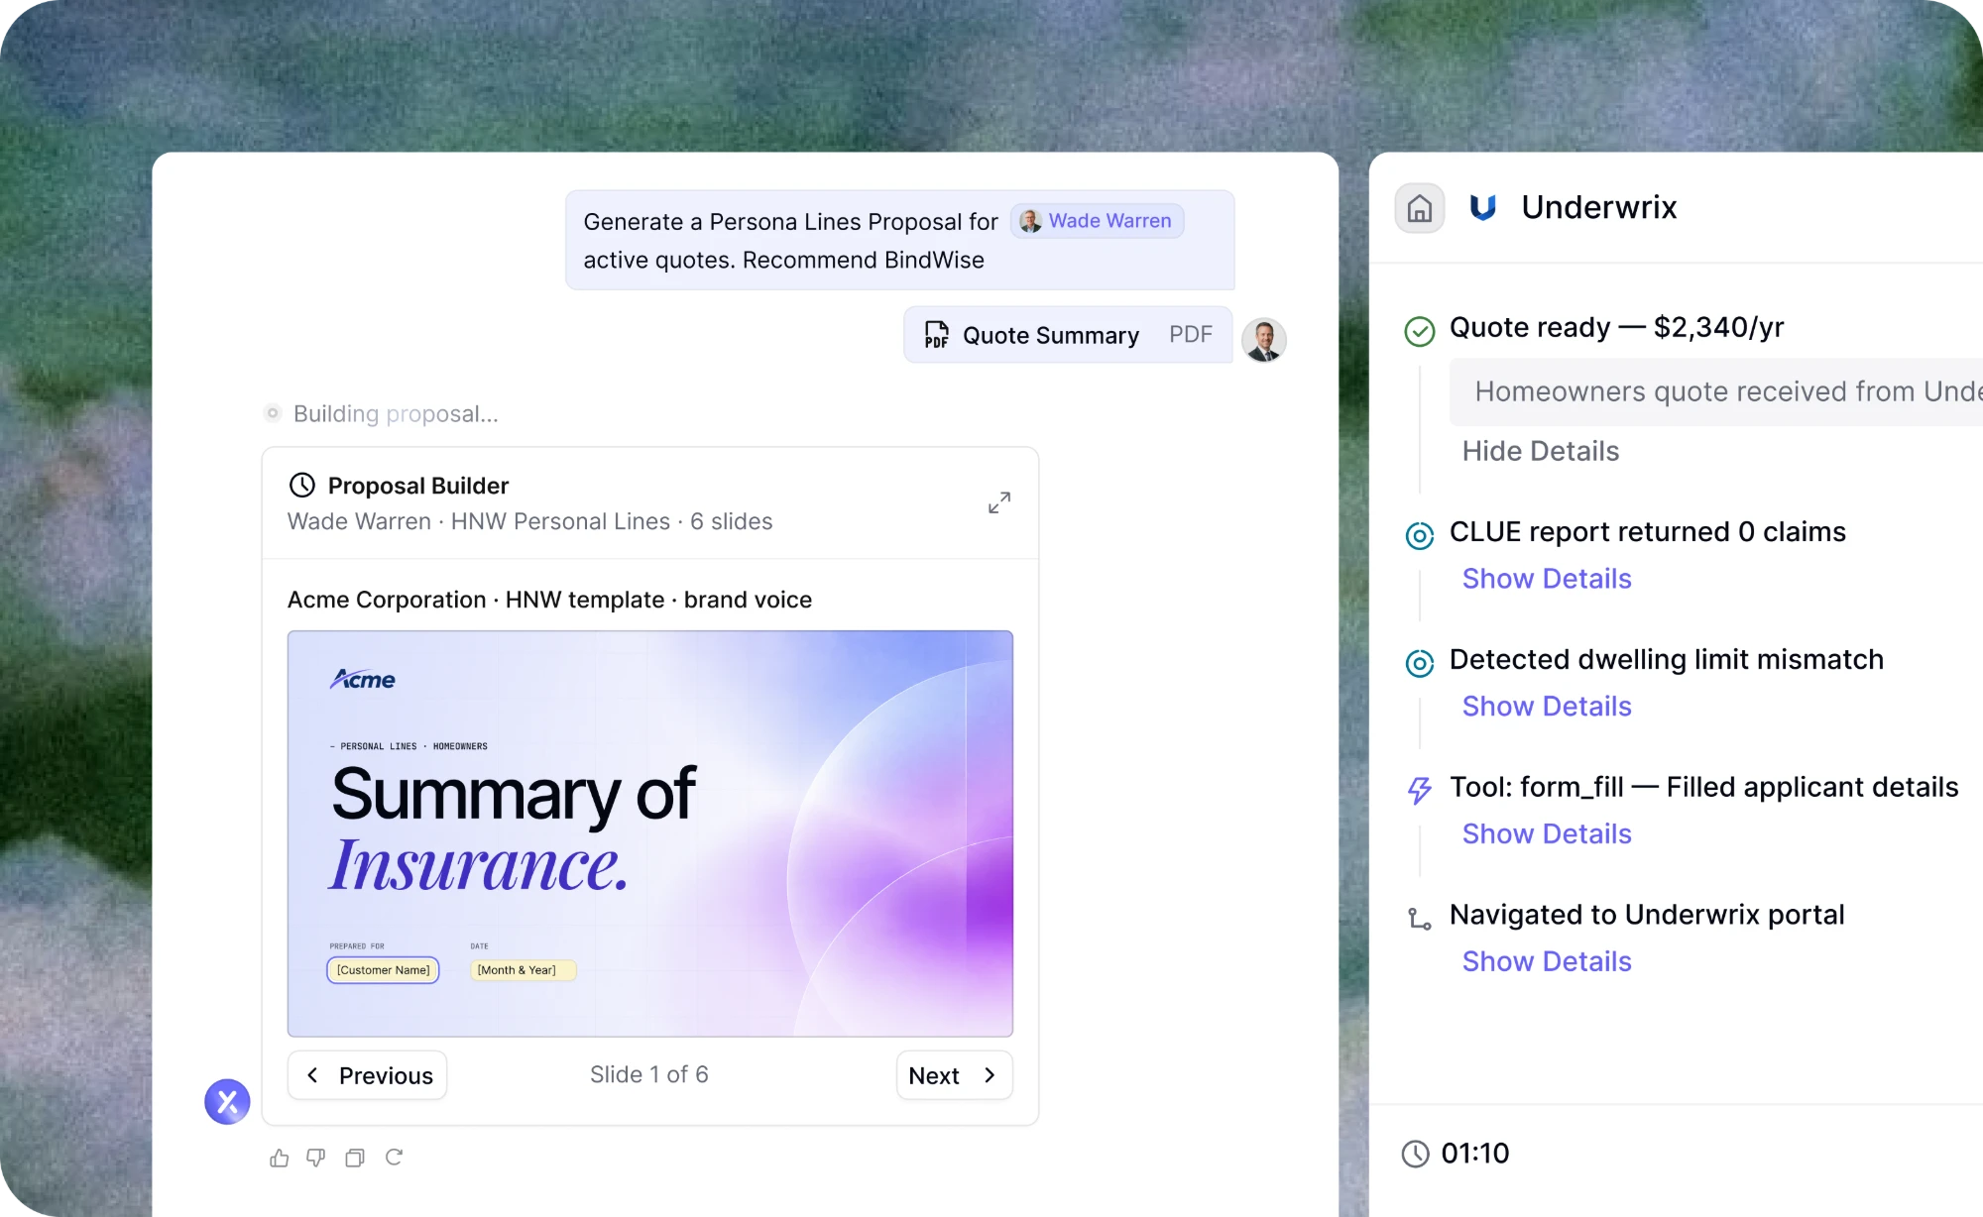Click the Wade Warren HNW Personal Lines subtitle
The image size is (1983, 1217).
click(529, 521)
